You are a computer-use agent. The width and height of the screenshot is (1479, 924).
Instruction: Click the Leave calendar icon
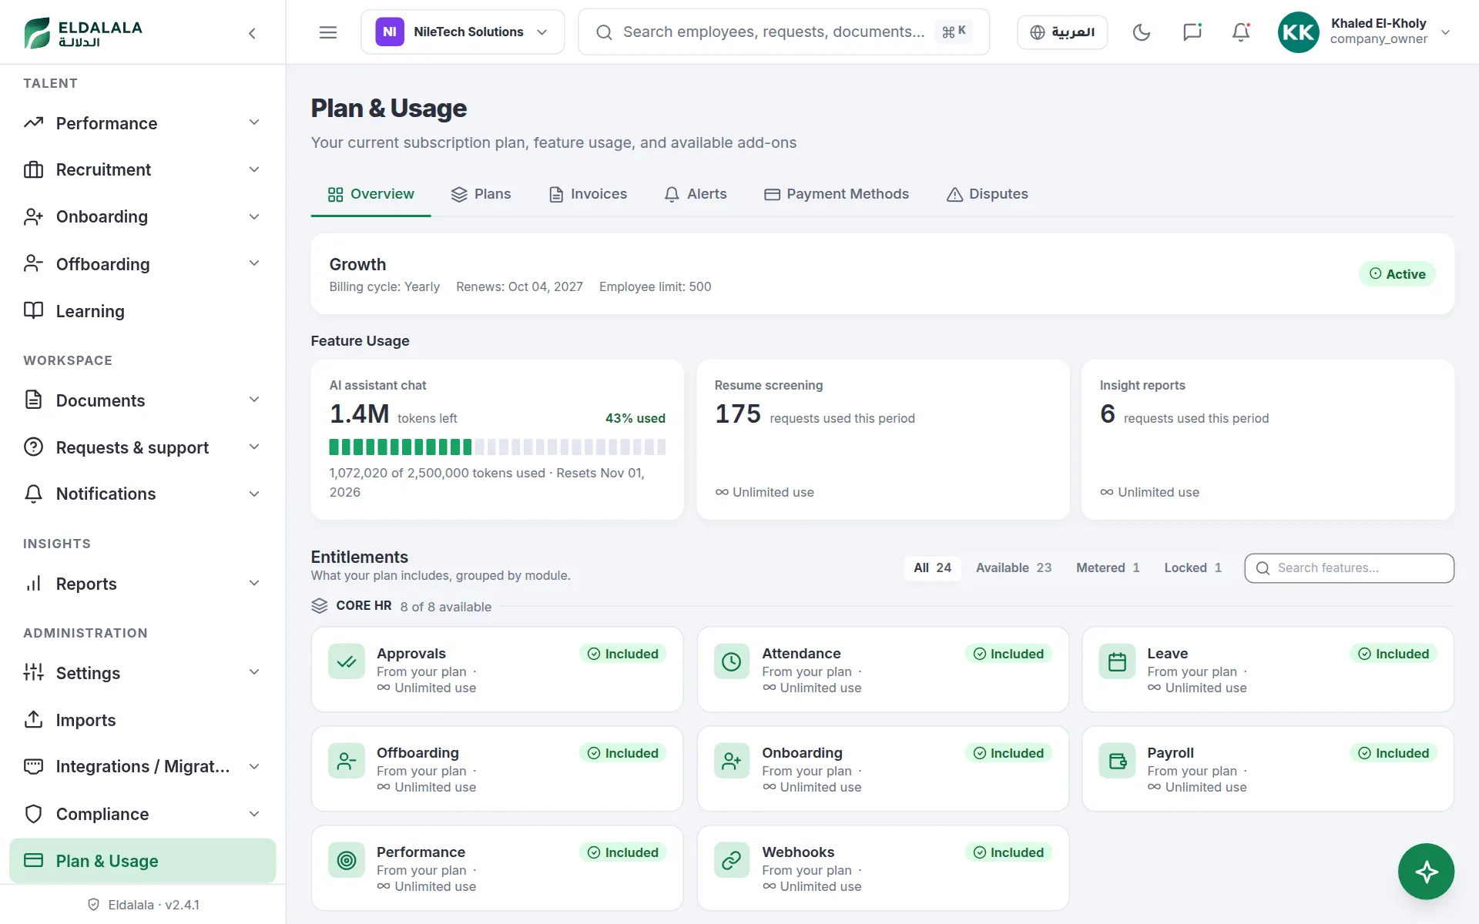click(x=1117, y=661)
